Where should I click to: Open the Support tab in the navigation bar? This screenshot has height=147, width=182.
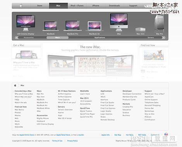pyautogui.click(x=133, y=6)
